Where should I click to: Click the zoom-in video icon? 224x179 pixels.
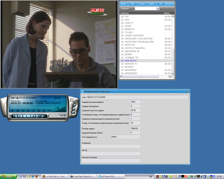[28, 110]
